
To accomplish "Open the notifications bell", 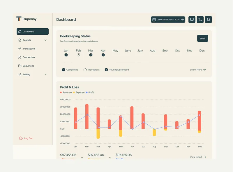I will coord(208,20).
